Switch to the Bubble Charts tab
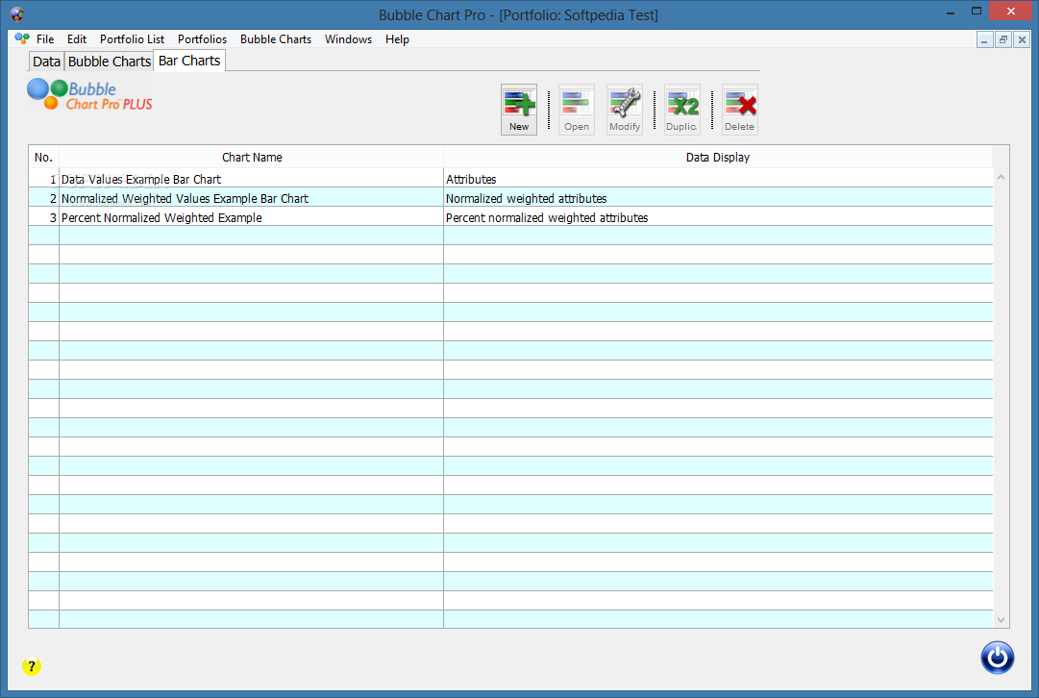 click(110, 62)
